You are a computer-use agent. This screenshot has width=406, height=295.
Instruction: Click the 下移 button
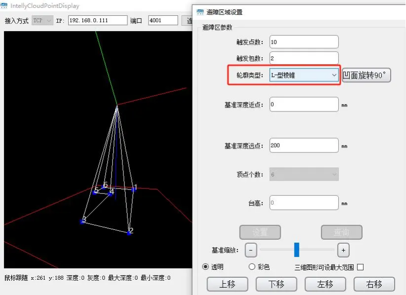coord(276,284)
